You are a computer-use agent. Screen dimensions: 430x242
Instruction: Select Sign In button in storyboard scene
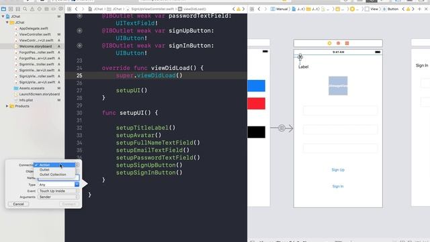pos(338,186)
